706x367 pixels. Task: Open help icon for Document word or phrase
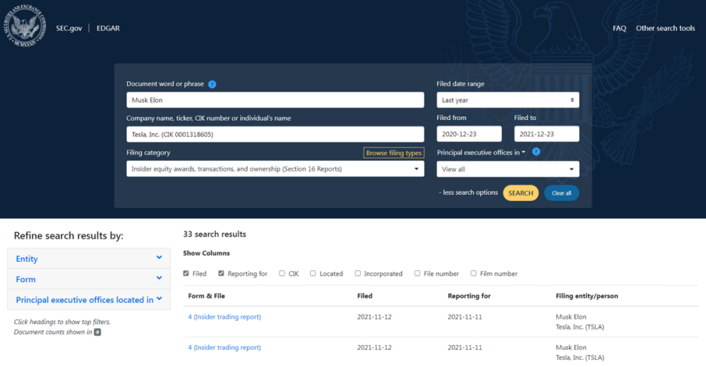pos(212,84)
